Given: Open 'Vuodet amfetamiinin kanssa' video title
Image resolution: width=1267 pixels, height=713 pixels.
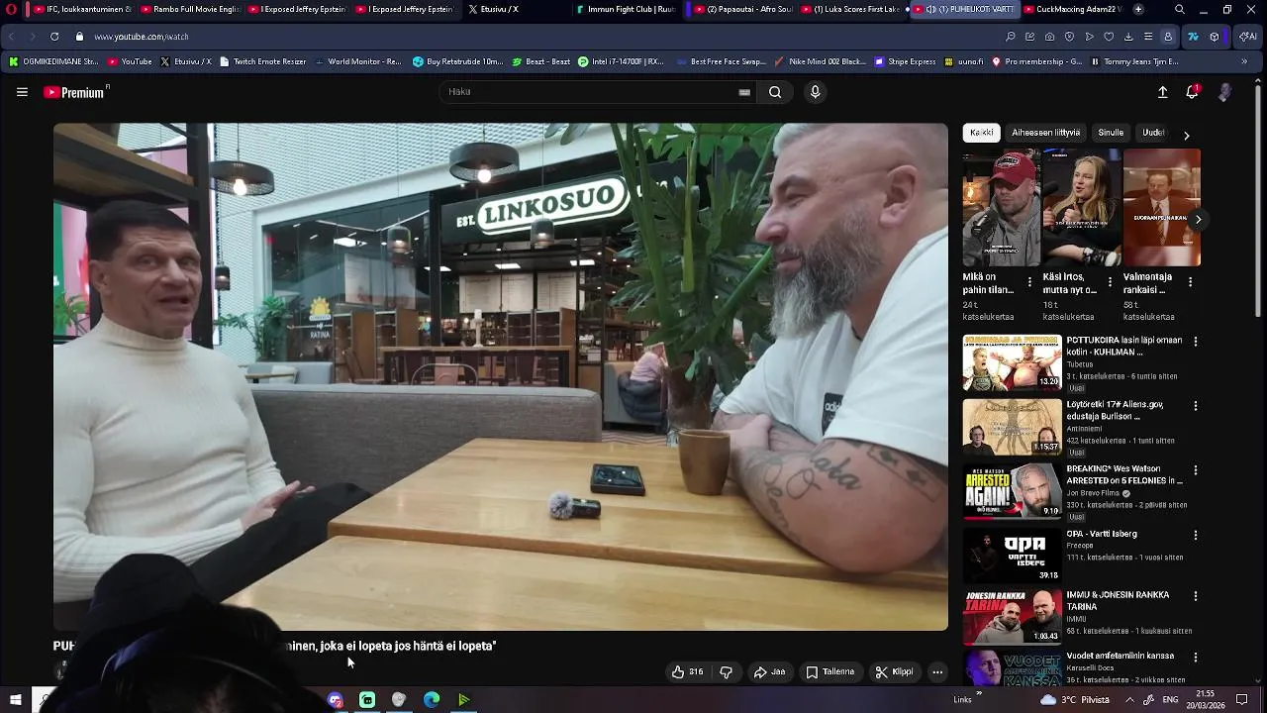Looking at the screenshot, I should tap(1121, 657).
